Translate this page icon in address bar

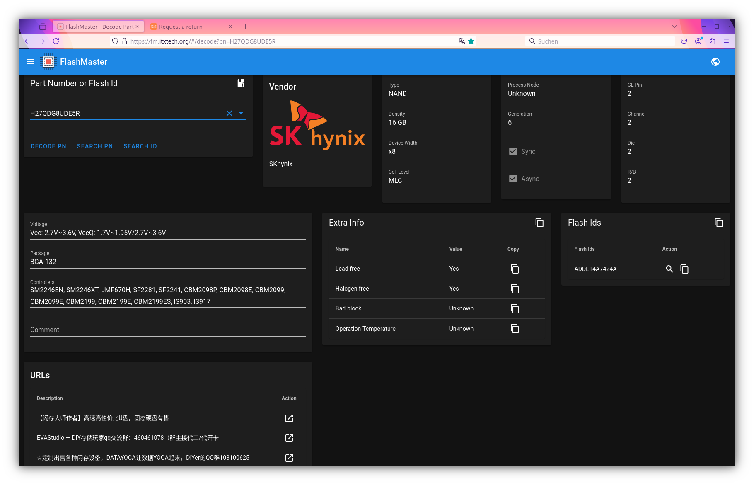click(x=462, y=41)
